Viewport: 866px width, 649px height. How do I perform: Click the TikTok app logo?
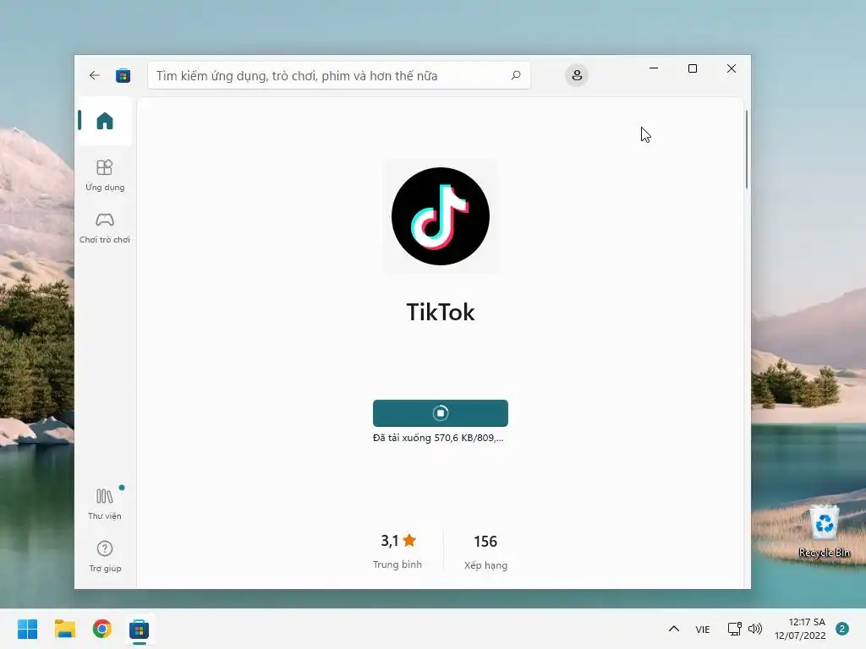pos(440,216)
